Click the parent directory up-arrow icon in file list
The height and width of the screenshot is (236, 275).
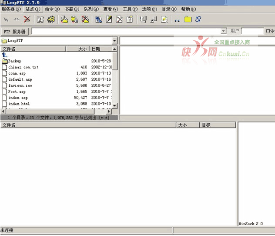[x=5, y=55]
